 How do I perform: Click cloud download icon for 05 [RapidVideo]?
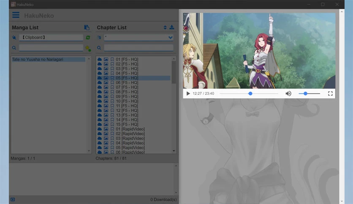point(100,148)
